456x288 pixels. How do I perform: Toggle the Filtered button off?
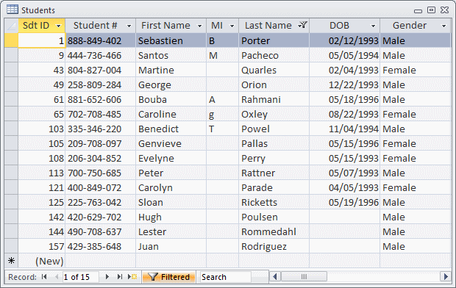click(168, 277)
